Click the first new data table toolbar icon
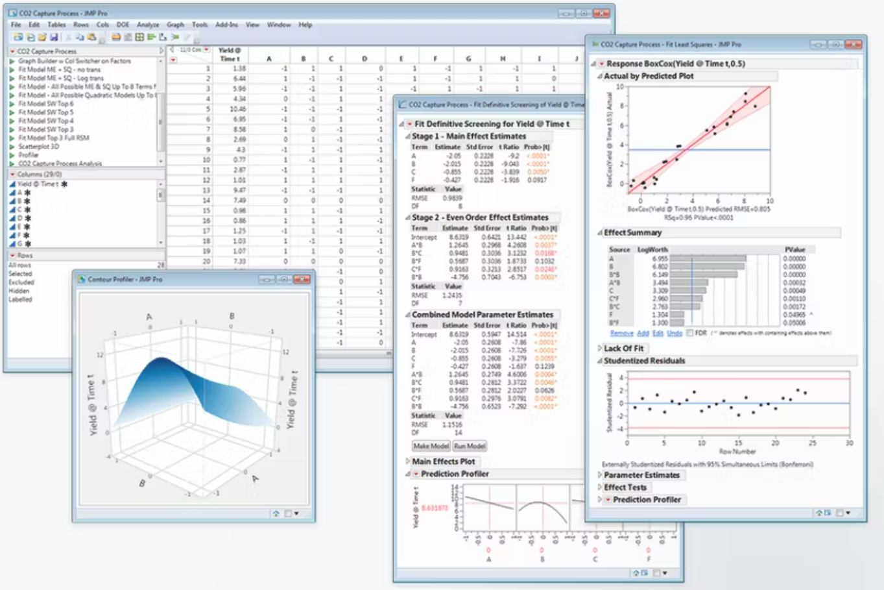This screenshot has height=590, width=884. click(18, 37)
